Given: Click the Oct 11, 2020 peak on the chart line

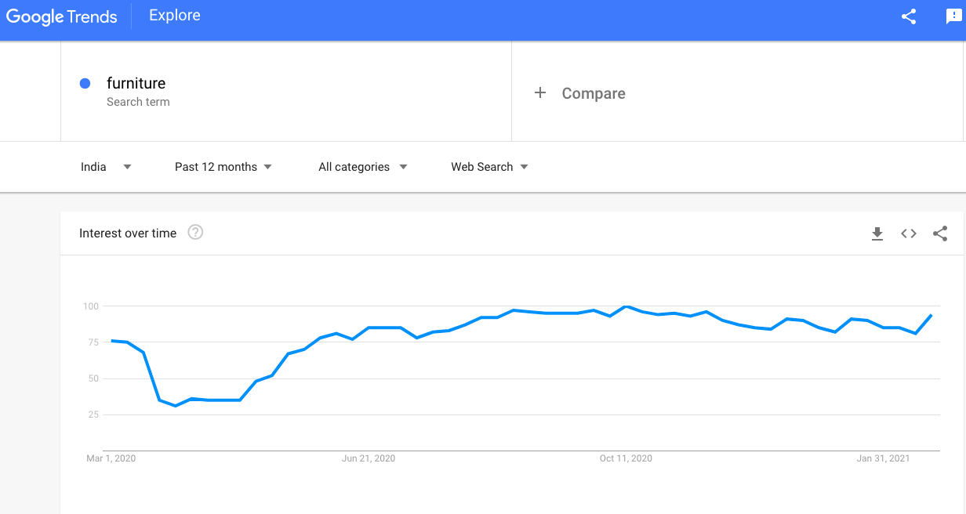Looking at the screenshot, I should (626, 306).
